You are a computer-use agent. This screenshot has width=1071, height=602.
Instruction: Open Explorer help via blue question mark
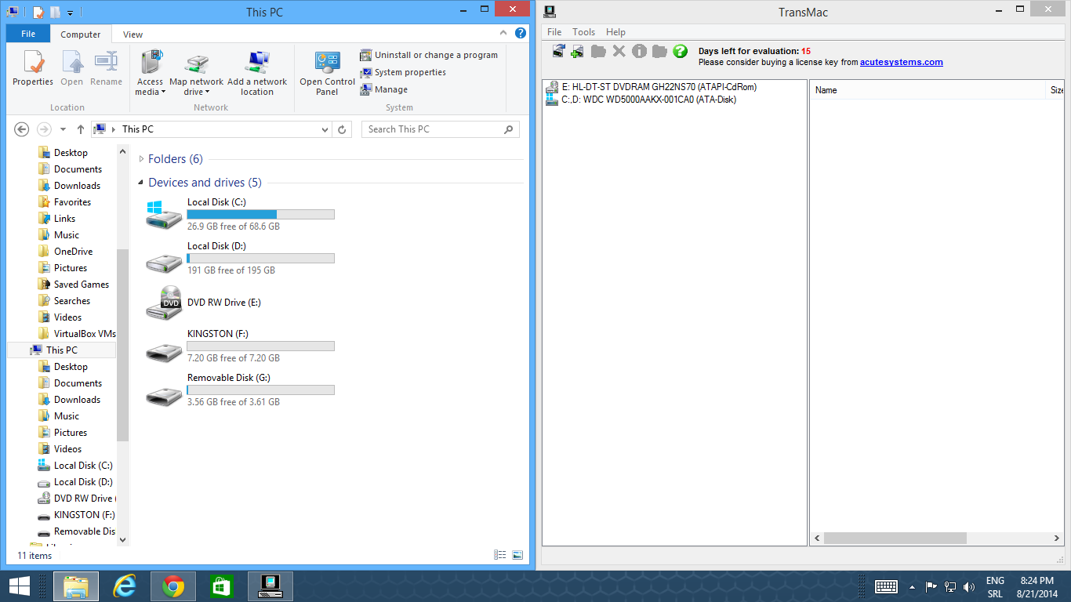pos(521,34)
